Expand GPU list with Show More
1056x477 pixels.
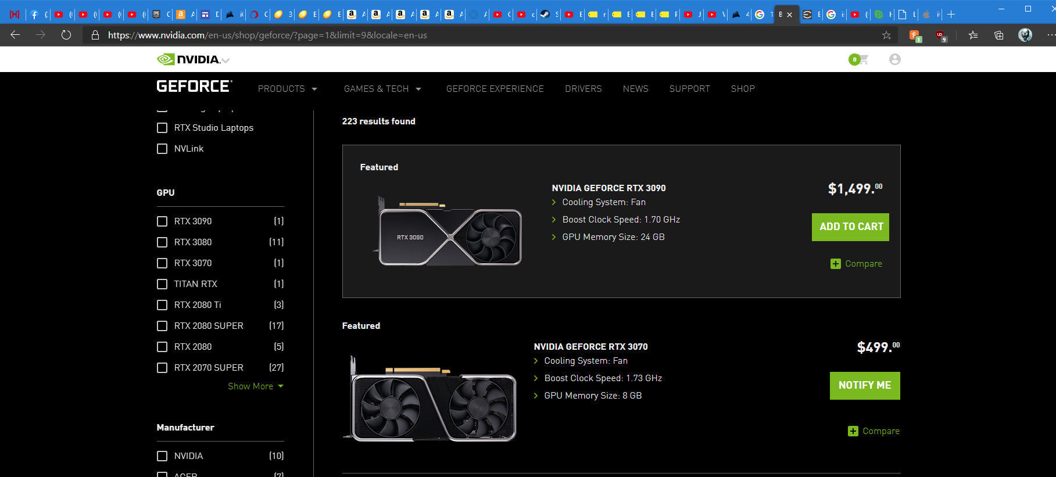(255, 386)
